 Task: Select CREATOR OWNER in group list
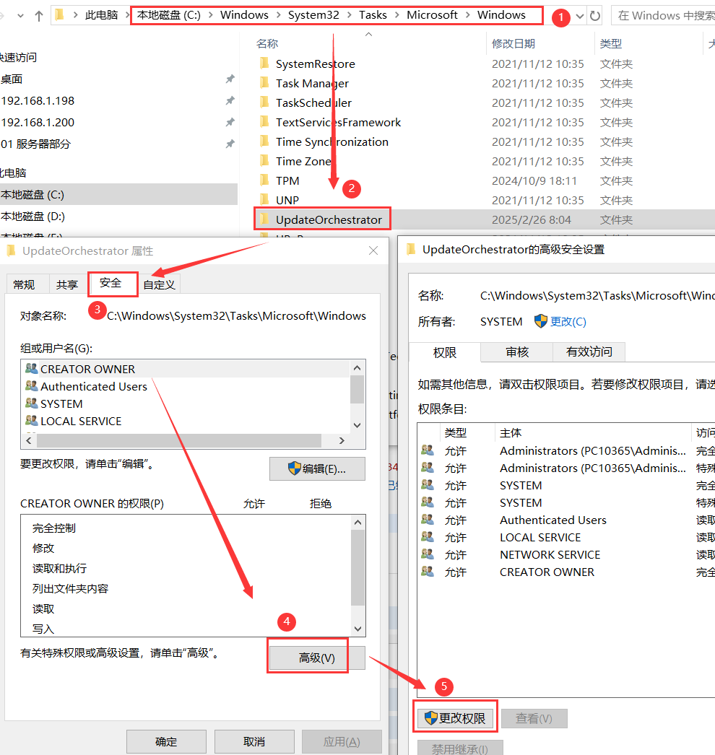tap(87, 369)
